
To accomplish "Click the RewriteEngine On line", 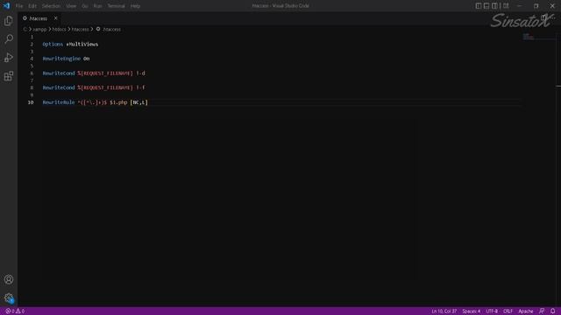I will point(66,59).
